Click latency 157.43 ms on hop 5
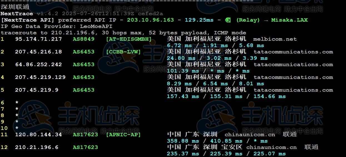The image size is (346, 157). click(x=183, y=96)
